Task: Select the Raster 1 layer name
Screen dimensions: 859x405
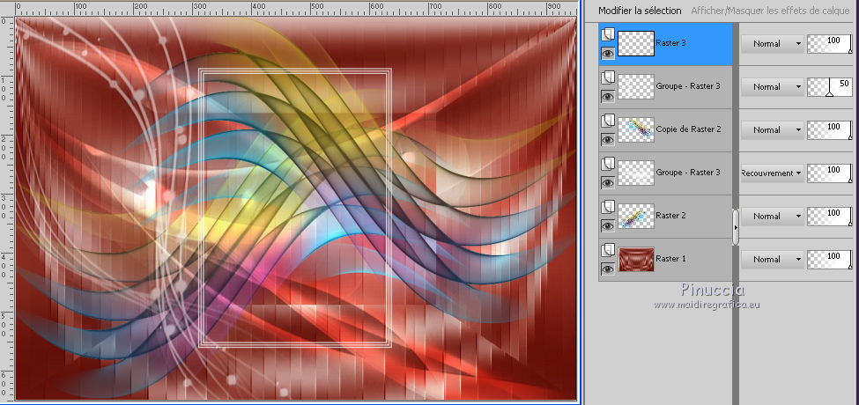Action: pyautogui.click(x=670, y=258)
